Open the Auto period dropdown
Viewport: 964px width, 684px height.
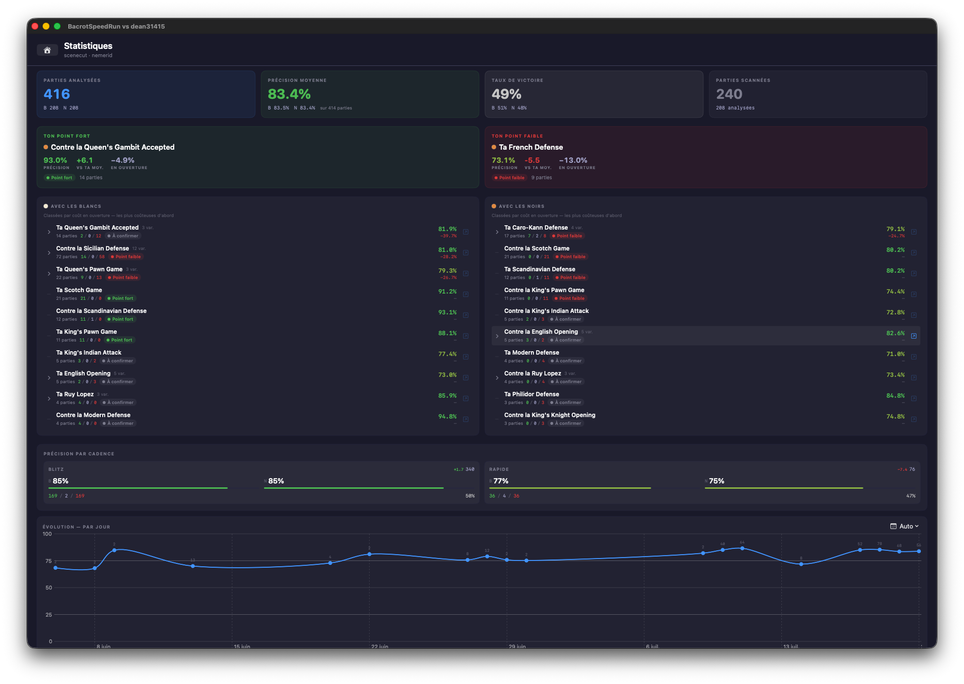pyautogui.click(x=905, y=526)
